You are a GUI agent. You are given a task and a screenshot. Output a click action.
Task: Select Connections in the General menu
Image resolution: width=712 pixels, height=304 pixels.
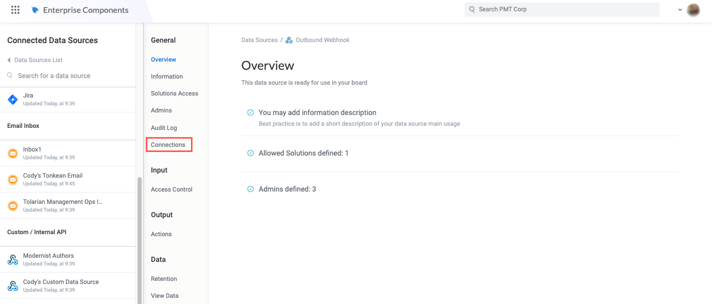tap(169, 144)
